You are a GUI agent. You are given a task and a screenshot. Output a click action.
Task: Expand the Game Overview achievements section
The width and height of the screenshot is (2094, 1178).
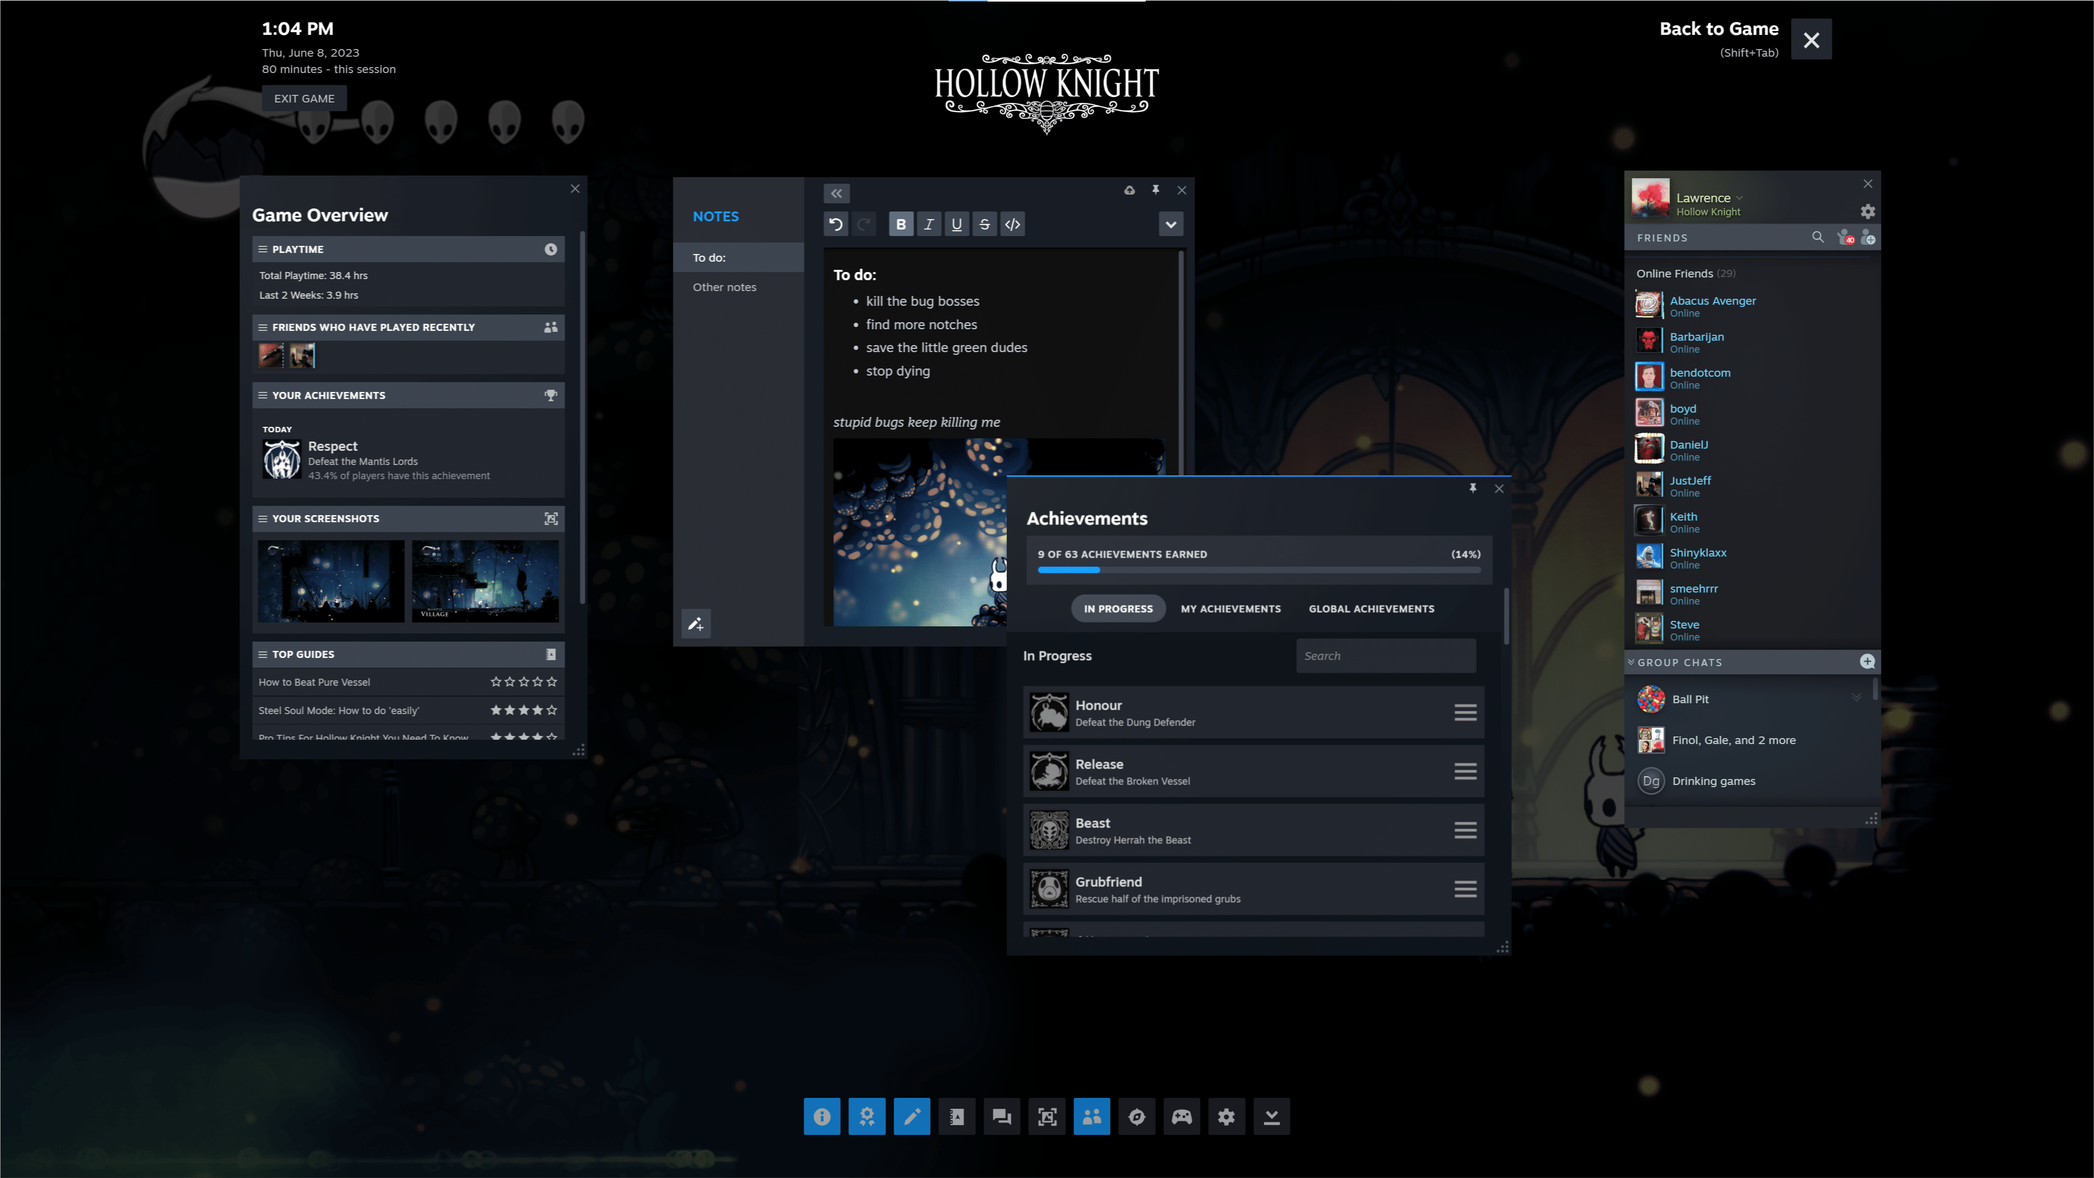coord(551,394)
